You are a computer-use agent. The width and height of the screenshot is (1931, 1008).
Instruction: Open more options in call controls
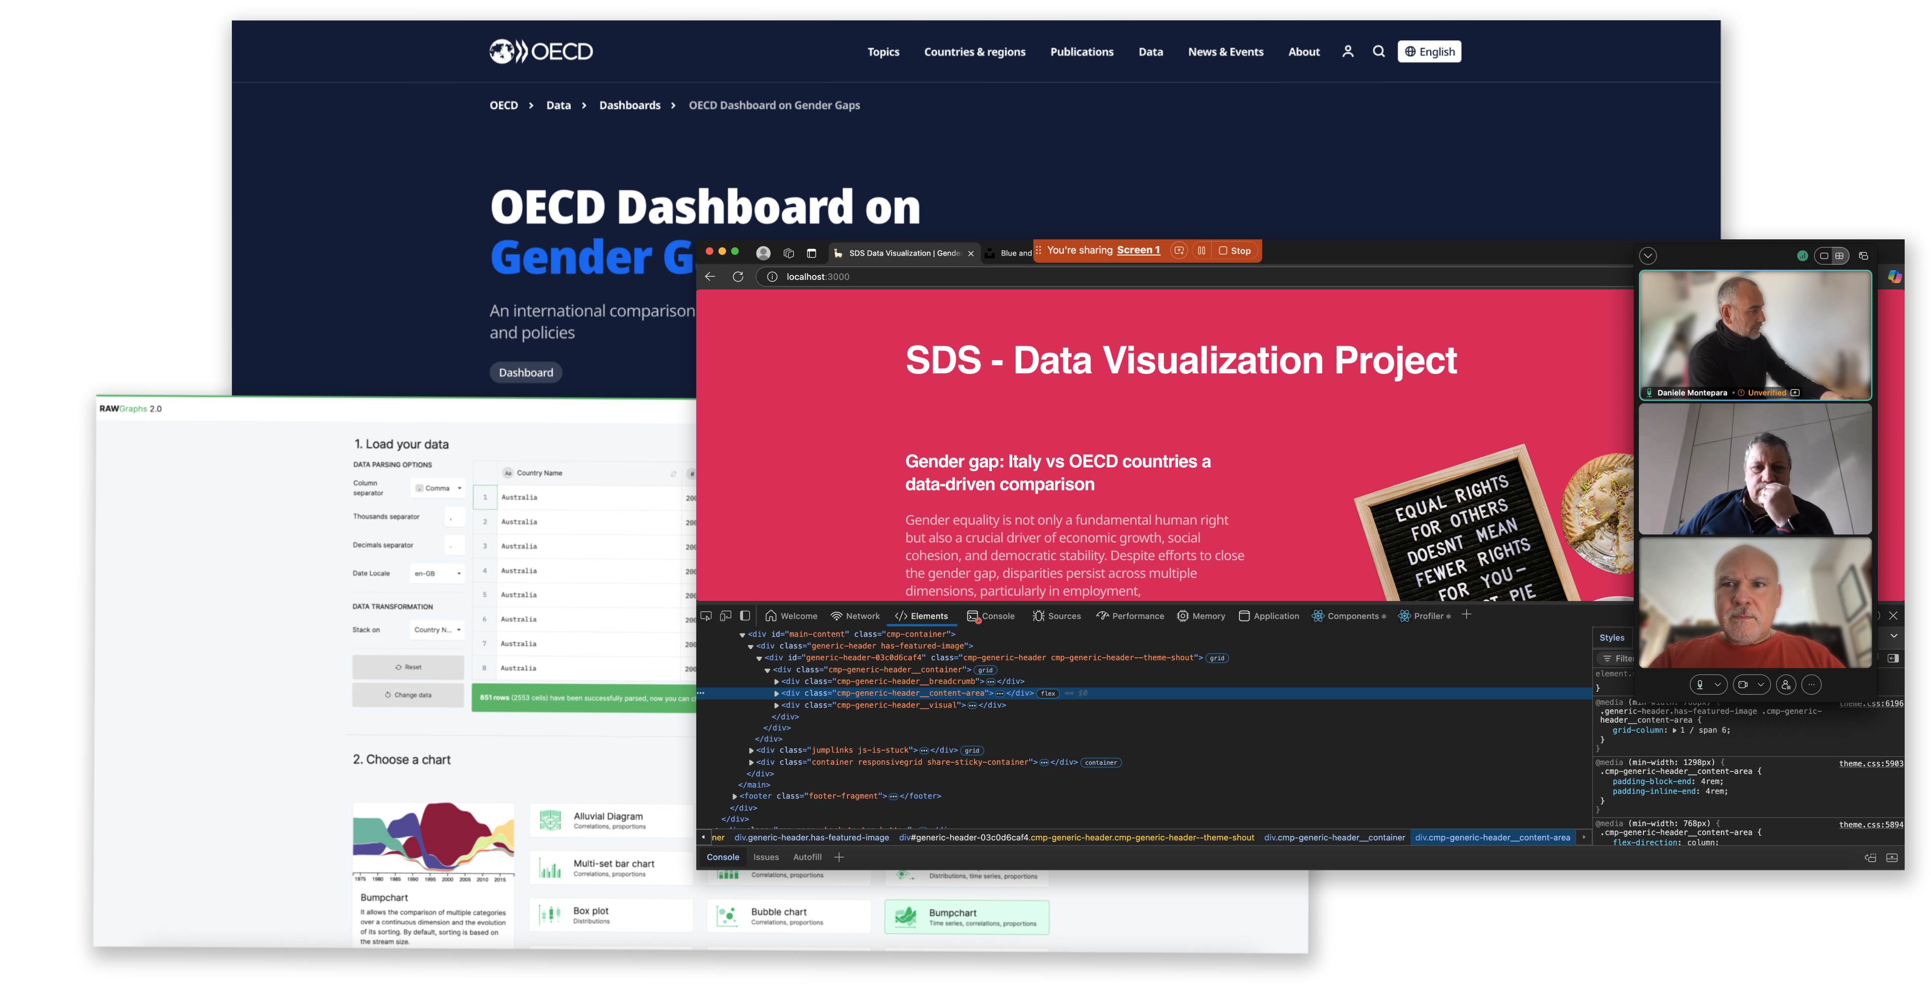point(1812,684)
